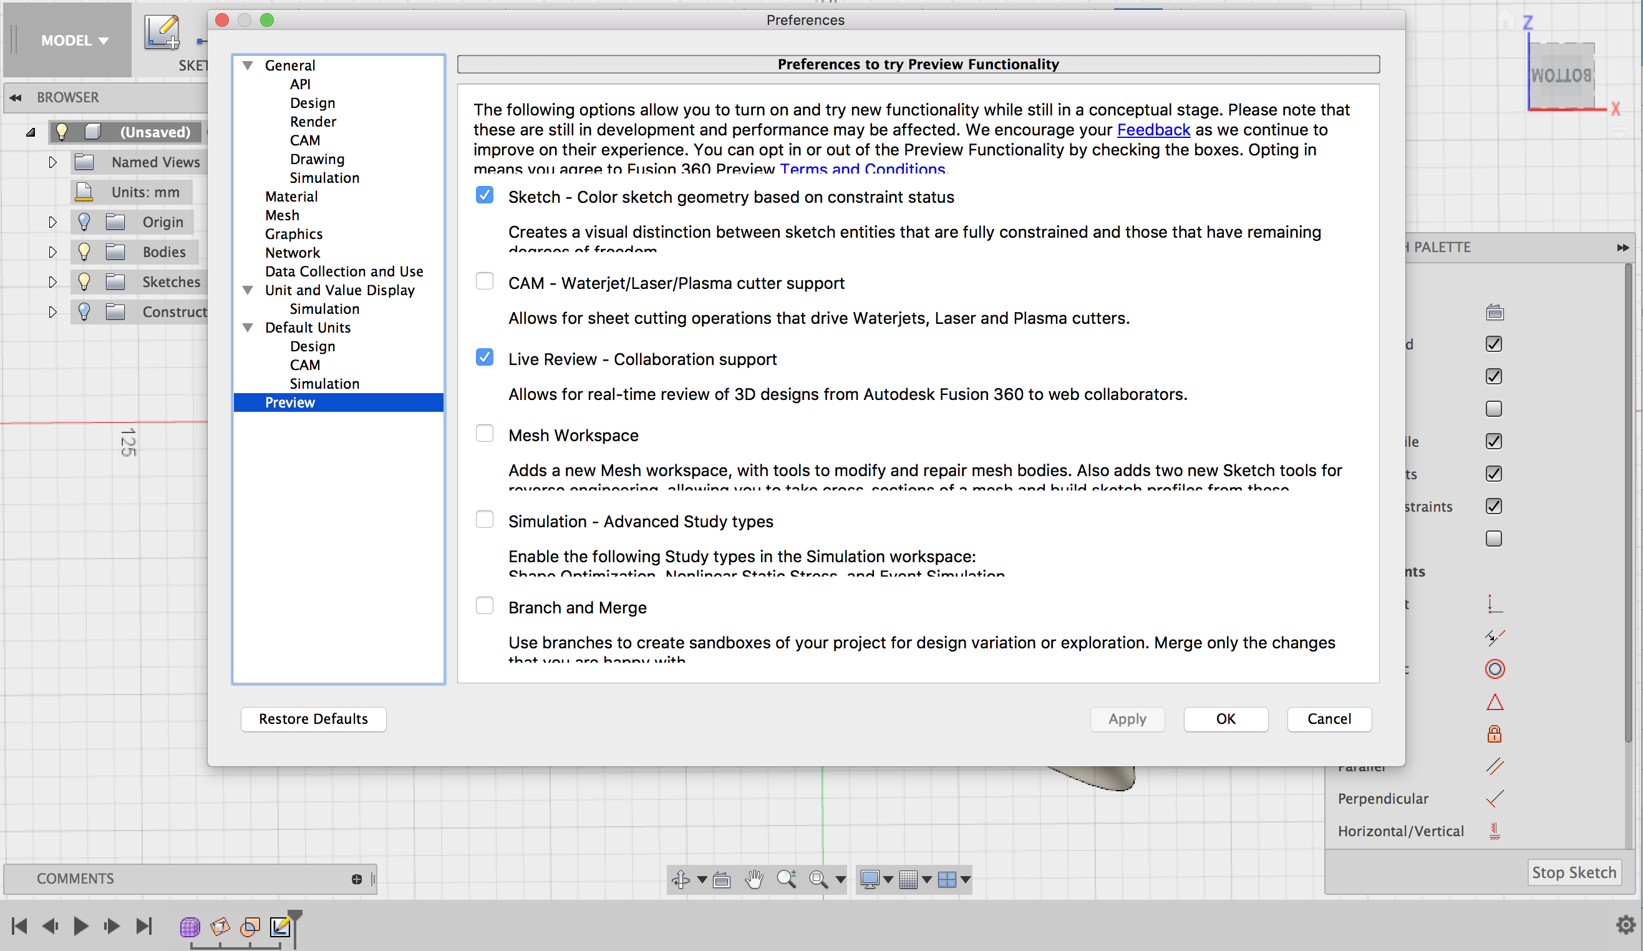Expand the Origin folder in Browser
The width and height of the screenshot is (1643, 951).
coord(53,222)
